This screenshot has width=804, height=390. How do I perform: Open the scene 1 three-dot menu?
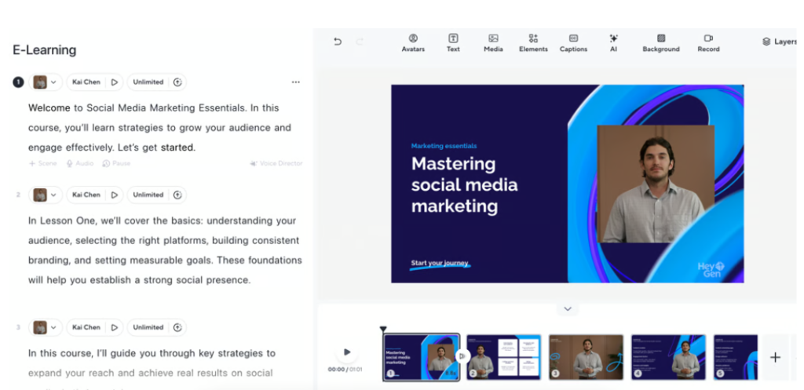[x=295, y=82]
